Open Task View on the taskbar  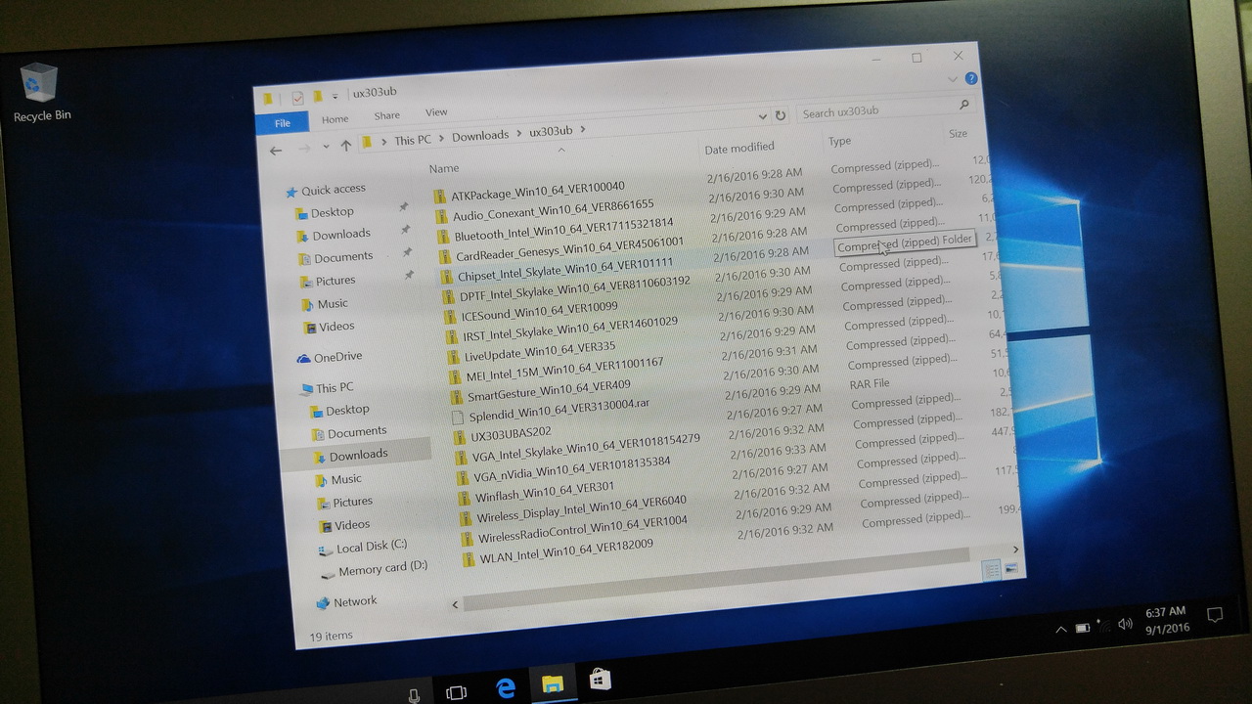tap(456, 692)
